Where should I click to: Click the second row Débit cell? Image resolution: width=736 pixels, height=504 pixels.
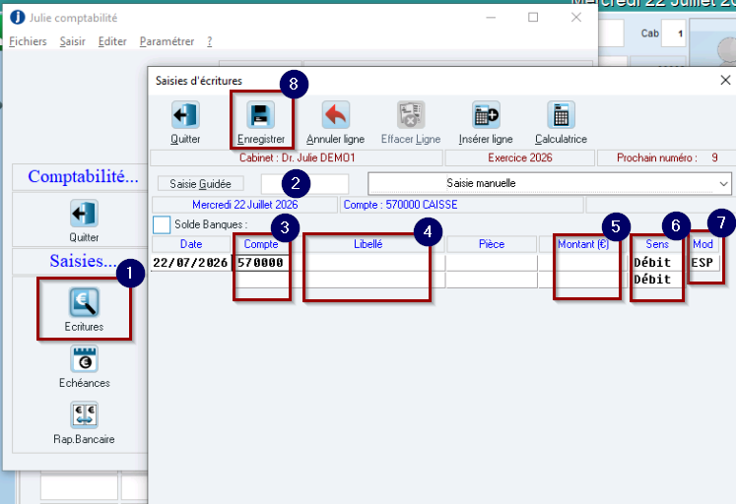click(657, 280)
